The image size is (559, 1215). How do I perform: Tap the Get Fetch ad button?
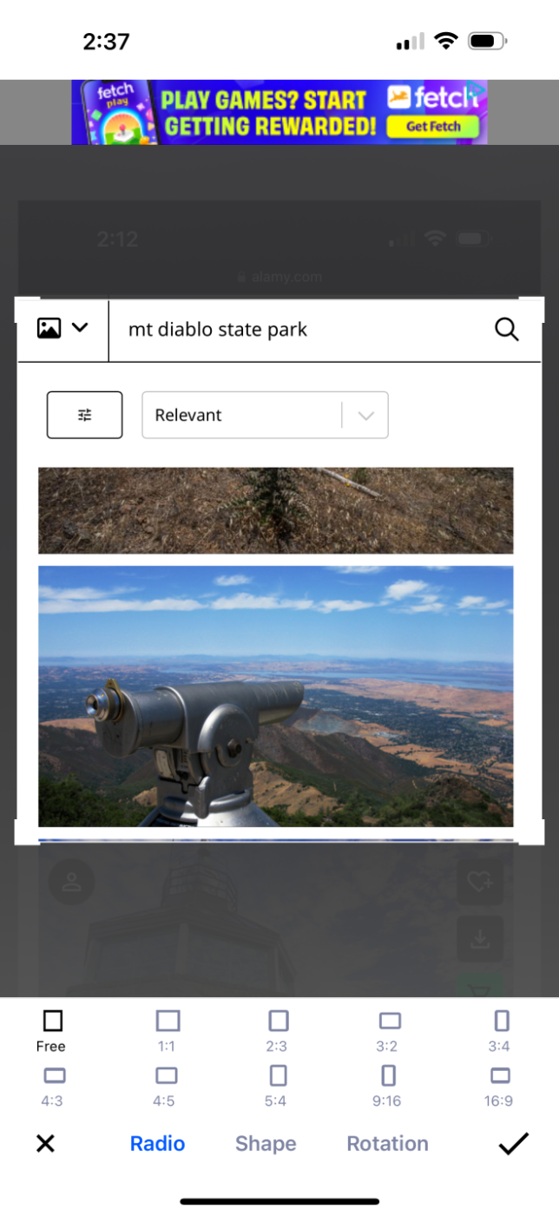435,126
